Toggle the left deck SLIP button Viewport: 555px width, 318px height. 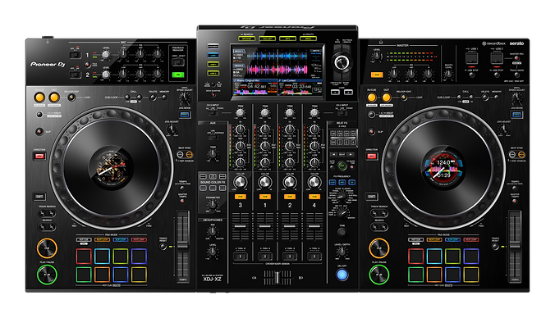(39, 131)
